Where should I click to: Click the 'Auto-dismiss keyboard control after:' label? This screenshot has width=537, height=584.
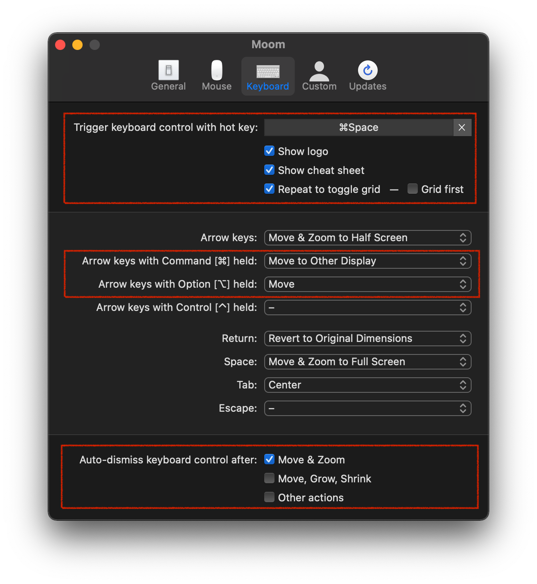click(168, 460)
